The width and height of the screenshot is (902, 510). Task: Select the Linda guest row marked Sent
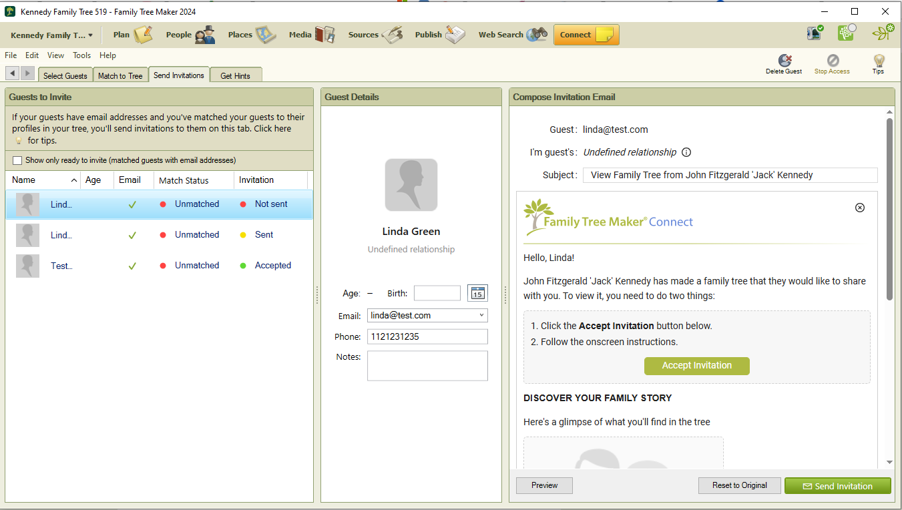coord(159,235)
